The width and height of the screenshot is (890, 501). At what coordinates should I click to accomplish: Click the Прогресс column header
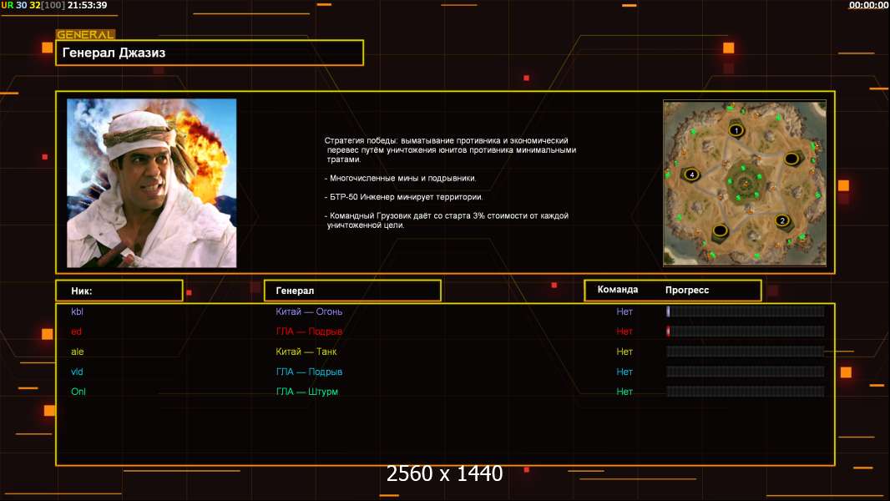[687, 290]
